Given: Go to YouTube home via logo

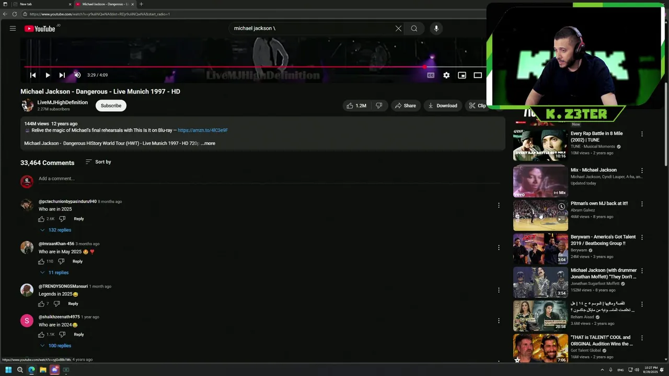Looking at the screenshot, I should (x=40, y=29).
